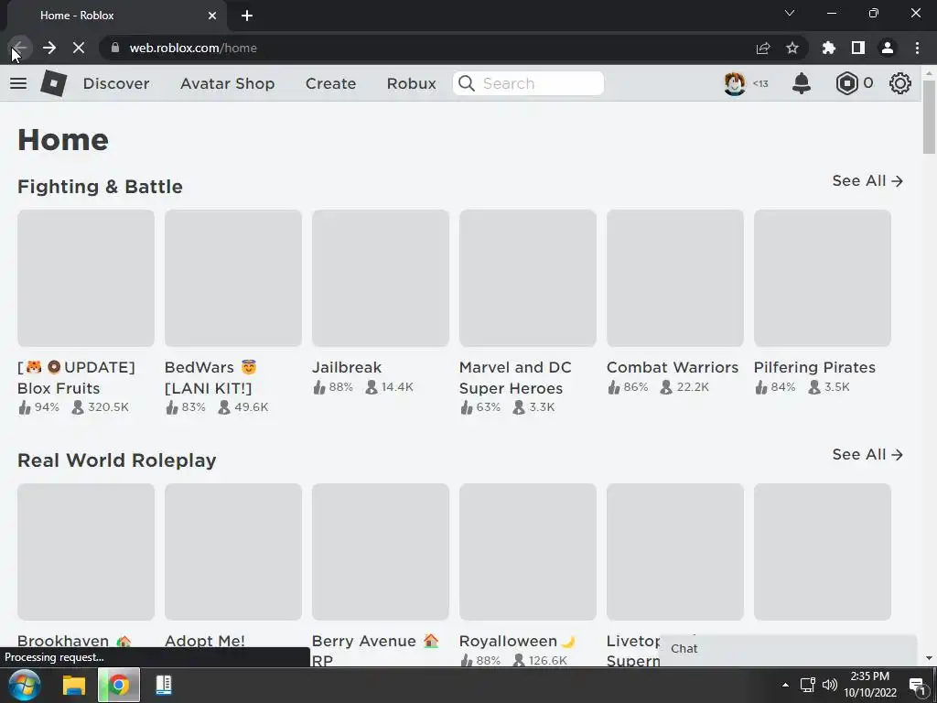
Task: Open the Blox Fruits thumbnail
Action: click(86, 278)
